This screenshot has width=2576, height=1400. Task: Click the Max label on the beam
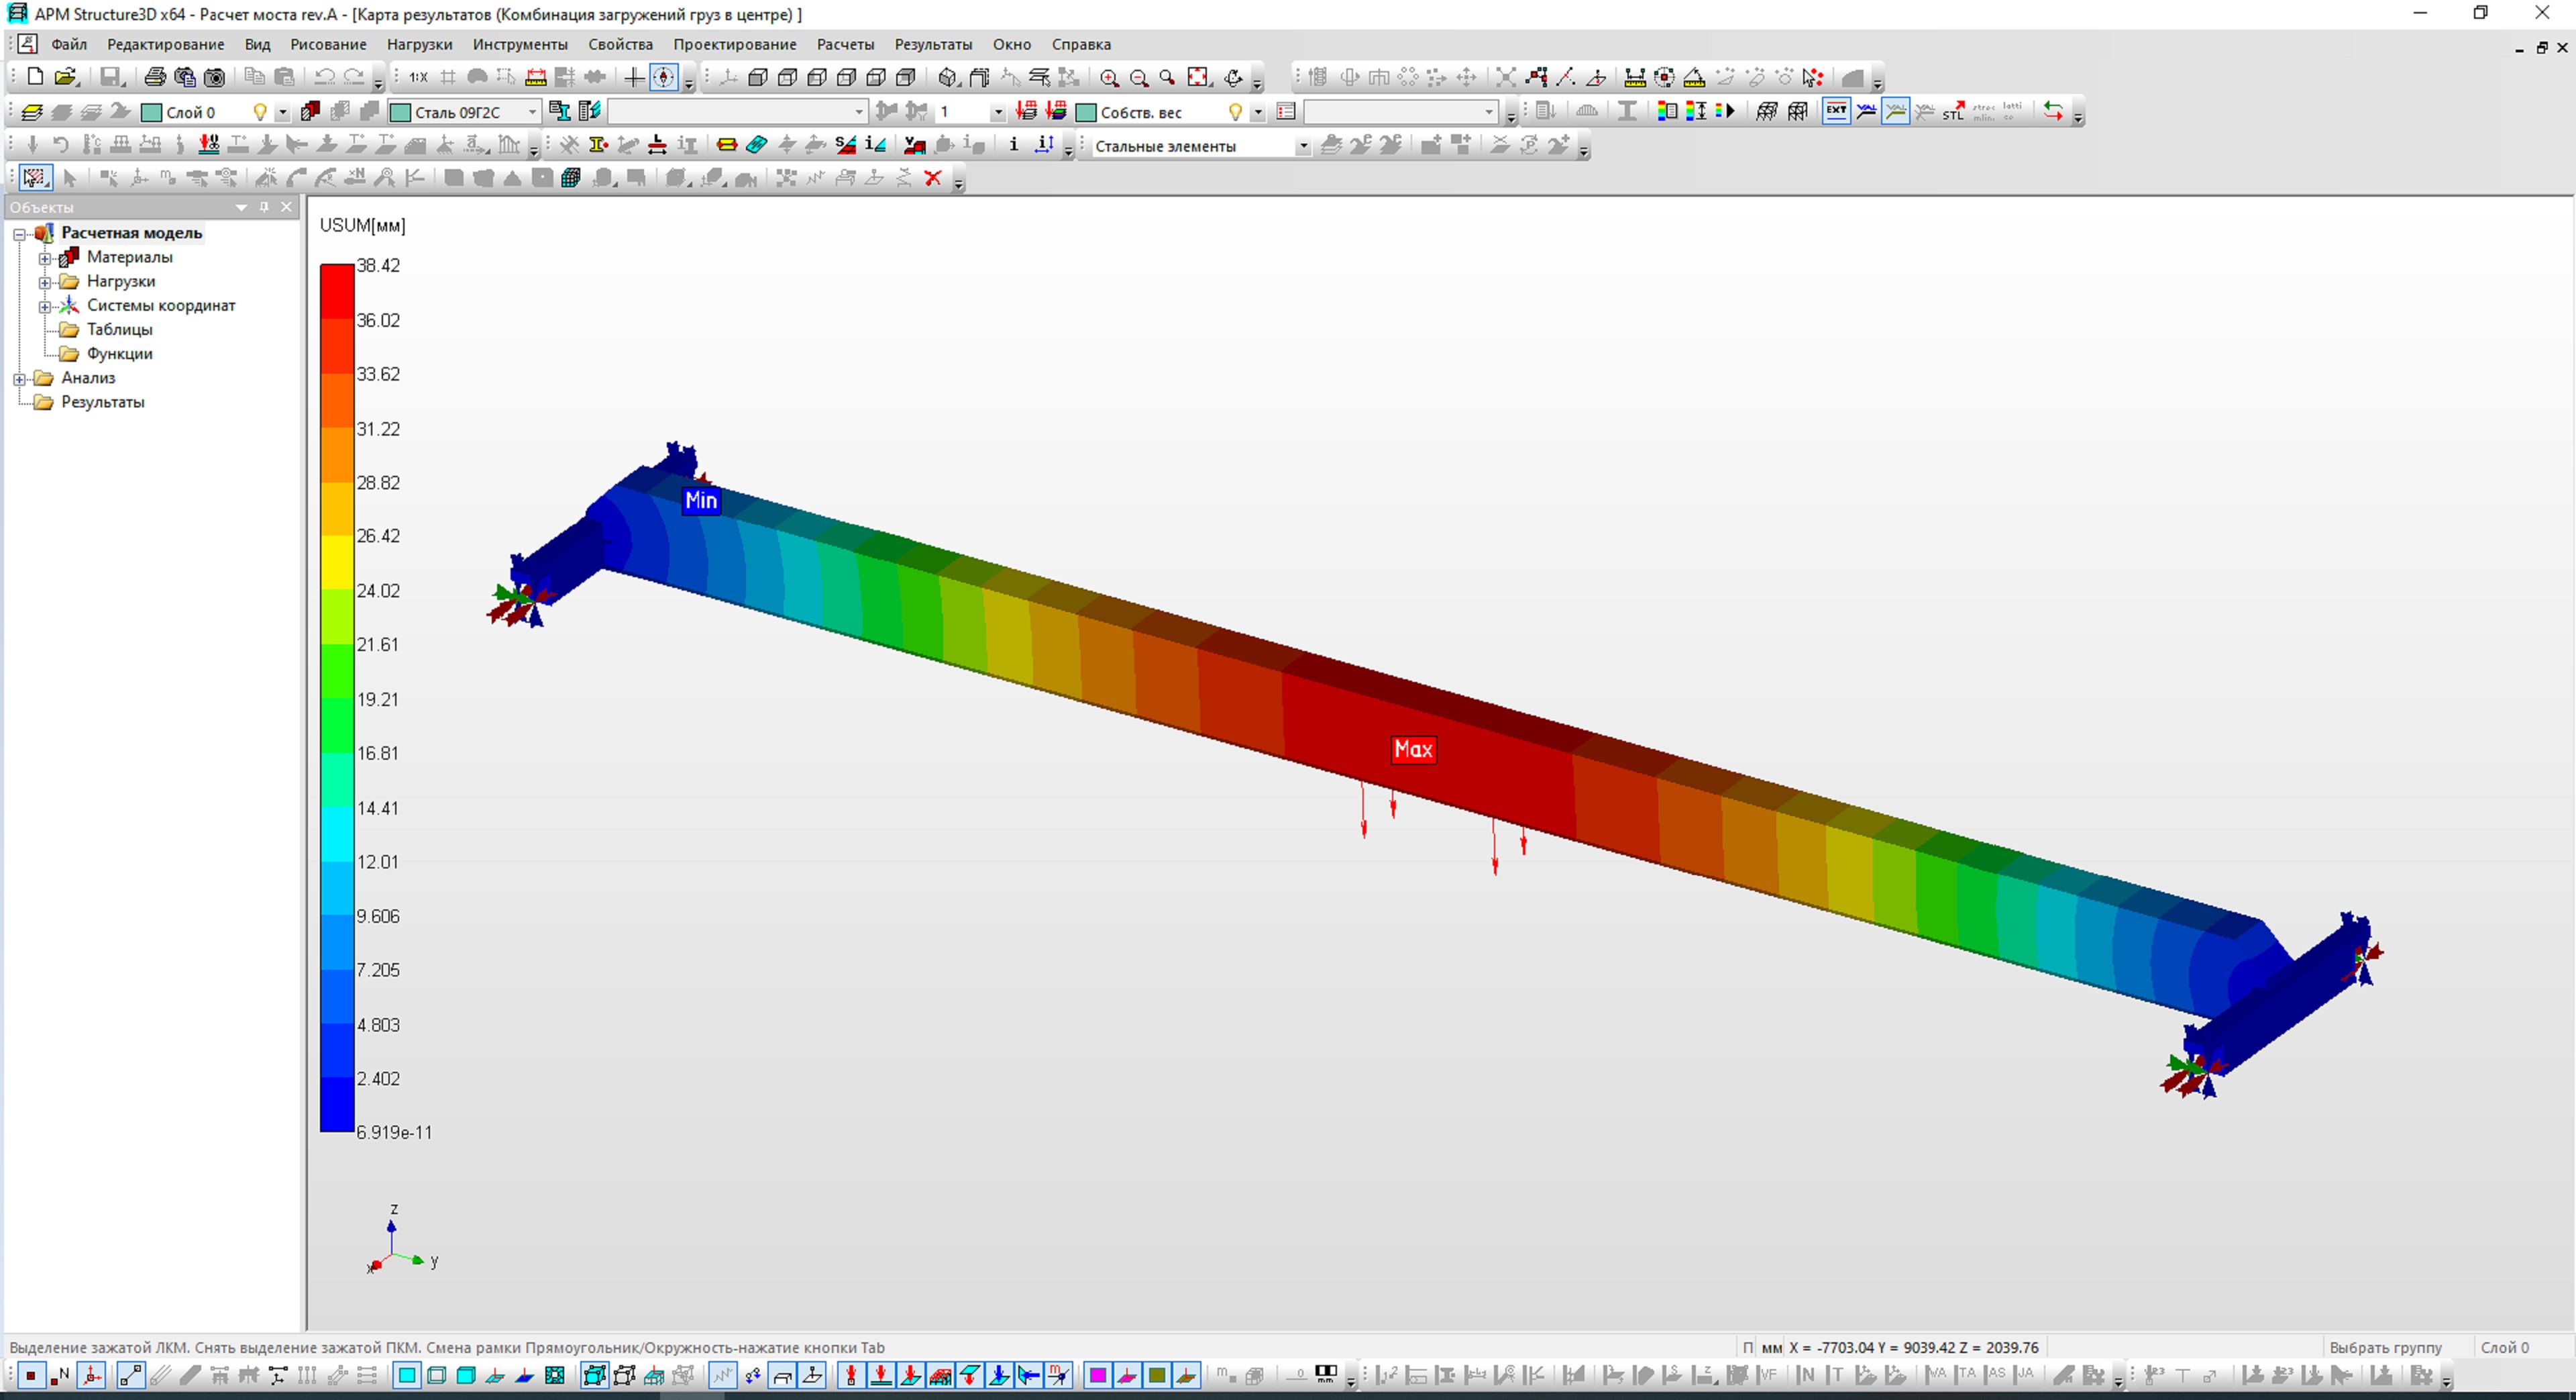click(1413, 750)
